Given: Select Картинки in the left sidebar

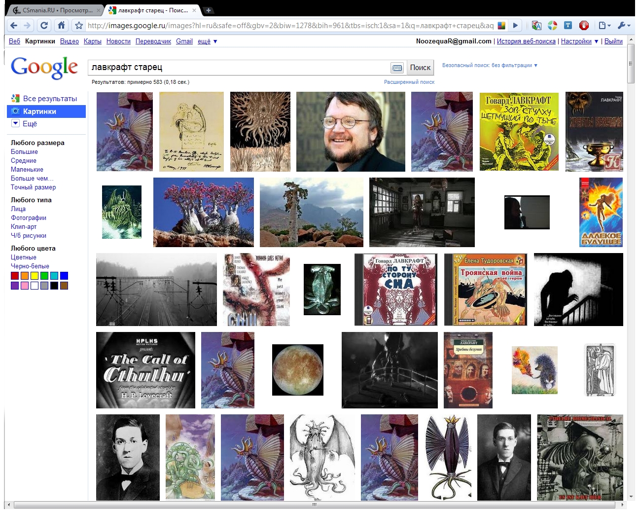Looking at the screenshot, I should pos(46,111).
